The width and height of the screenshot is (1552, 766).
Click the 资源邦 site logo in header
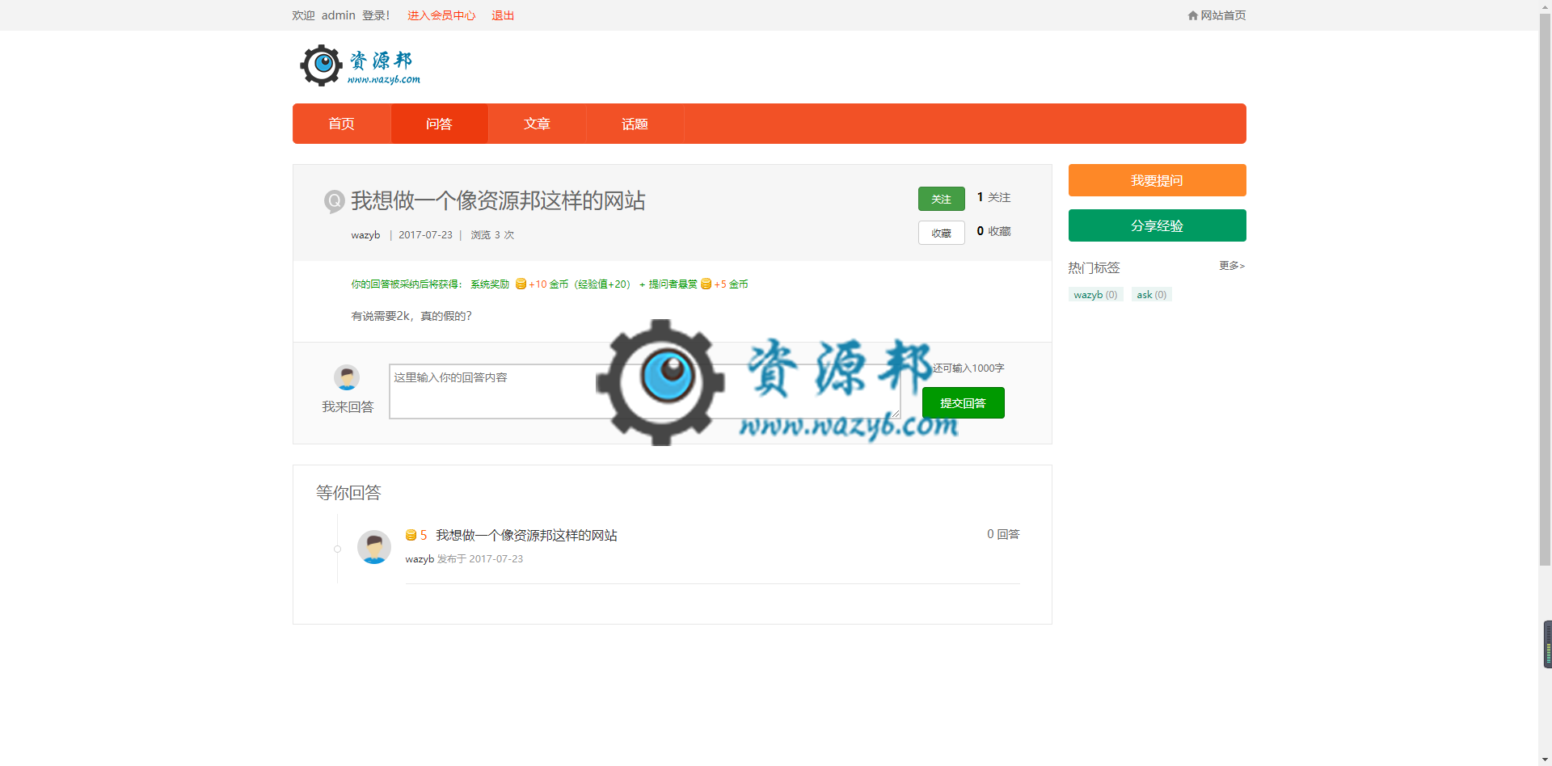[x=360, y=65]
